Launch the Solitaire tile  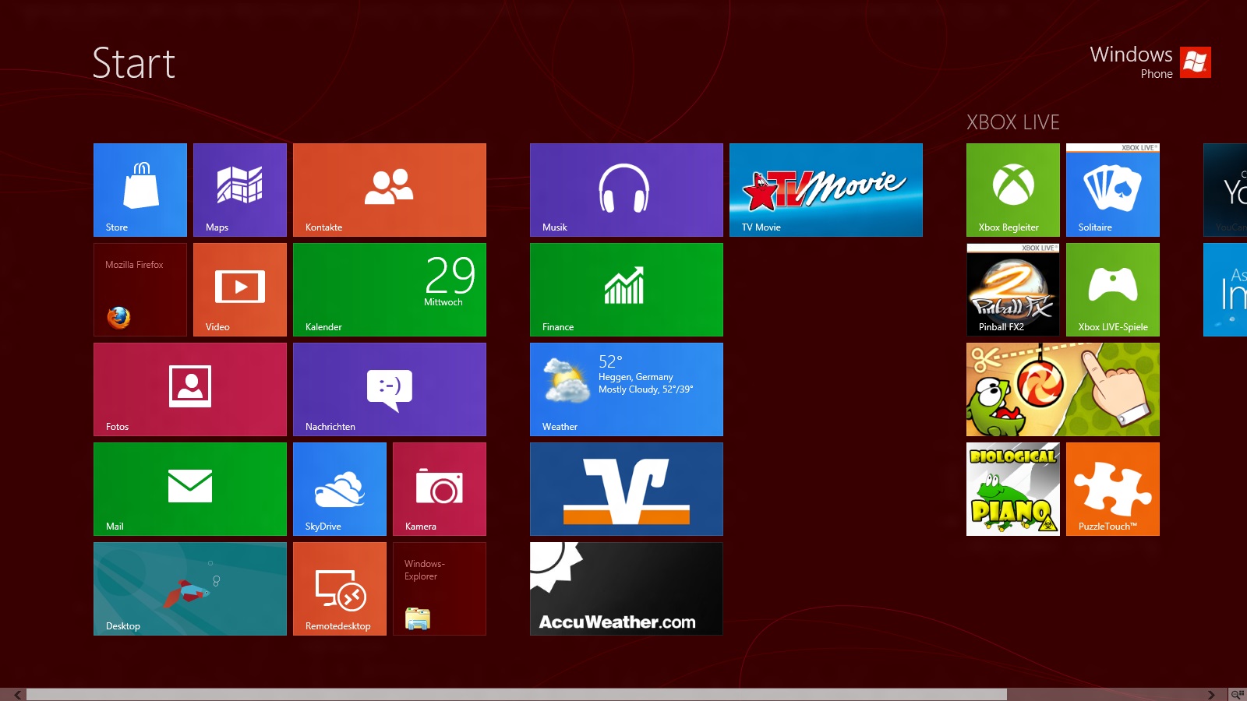point(1113,190)
